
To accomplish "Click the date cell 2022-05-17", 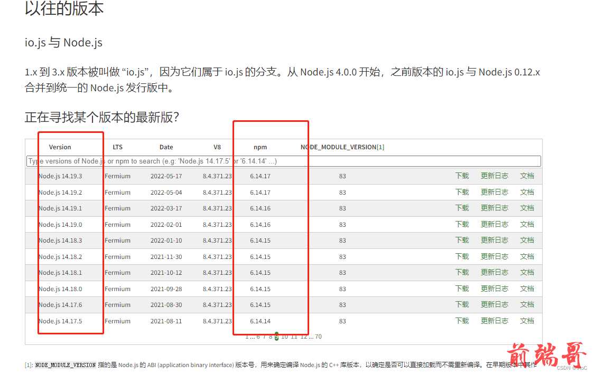I will 166,176.
